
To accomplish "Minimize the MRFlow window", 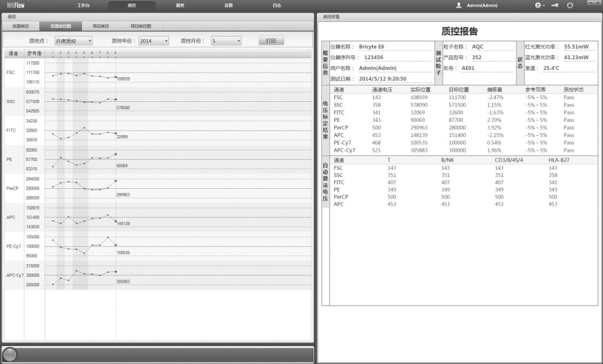I will coord(592,2).
